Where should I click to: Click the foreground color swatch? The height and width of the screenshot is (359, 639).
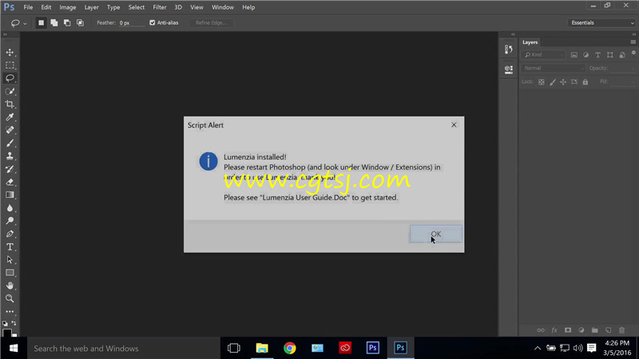click(x=7, y=333)
